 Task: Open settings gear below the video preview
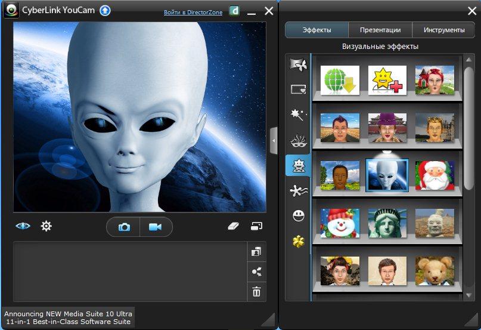tap(46, 226)
